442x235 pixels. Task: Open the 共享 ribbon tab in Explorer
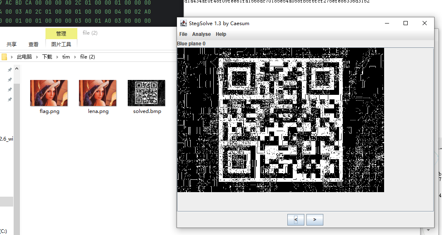(12, 44)
